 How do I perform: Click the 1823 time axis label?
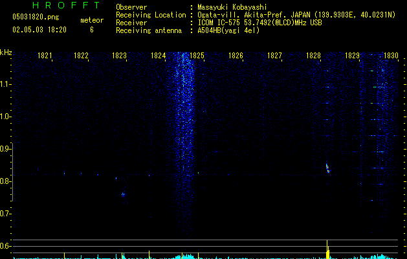[x=119, y=56]
